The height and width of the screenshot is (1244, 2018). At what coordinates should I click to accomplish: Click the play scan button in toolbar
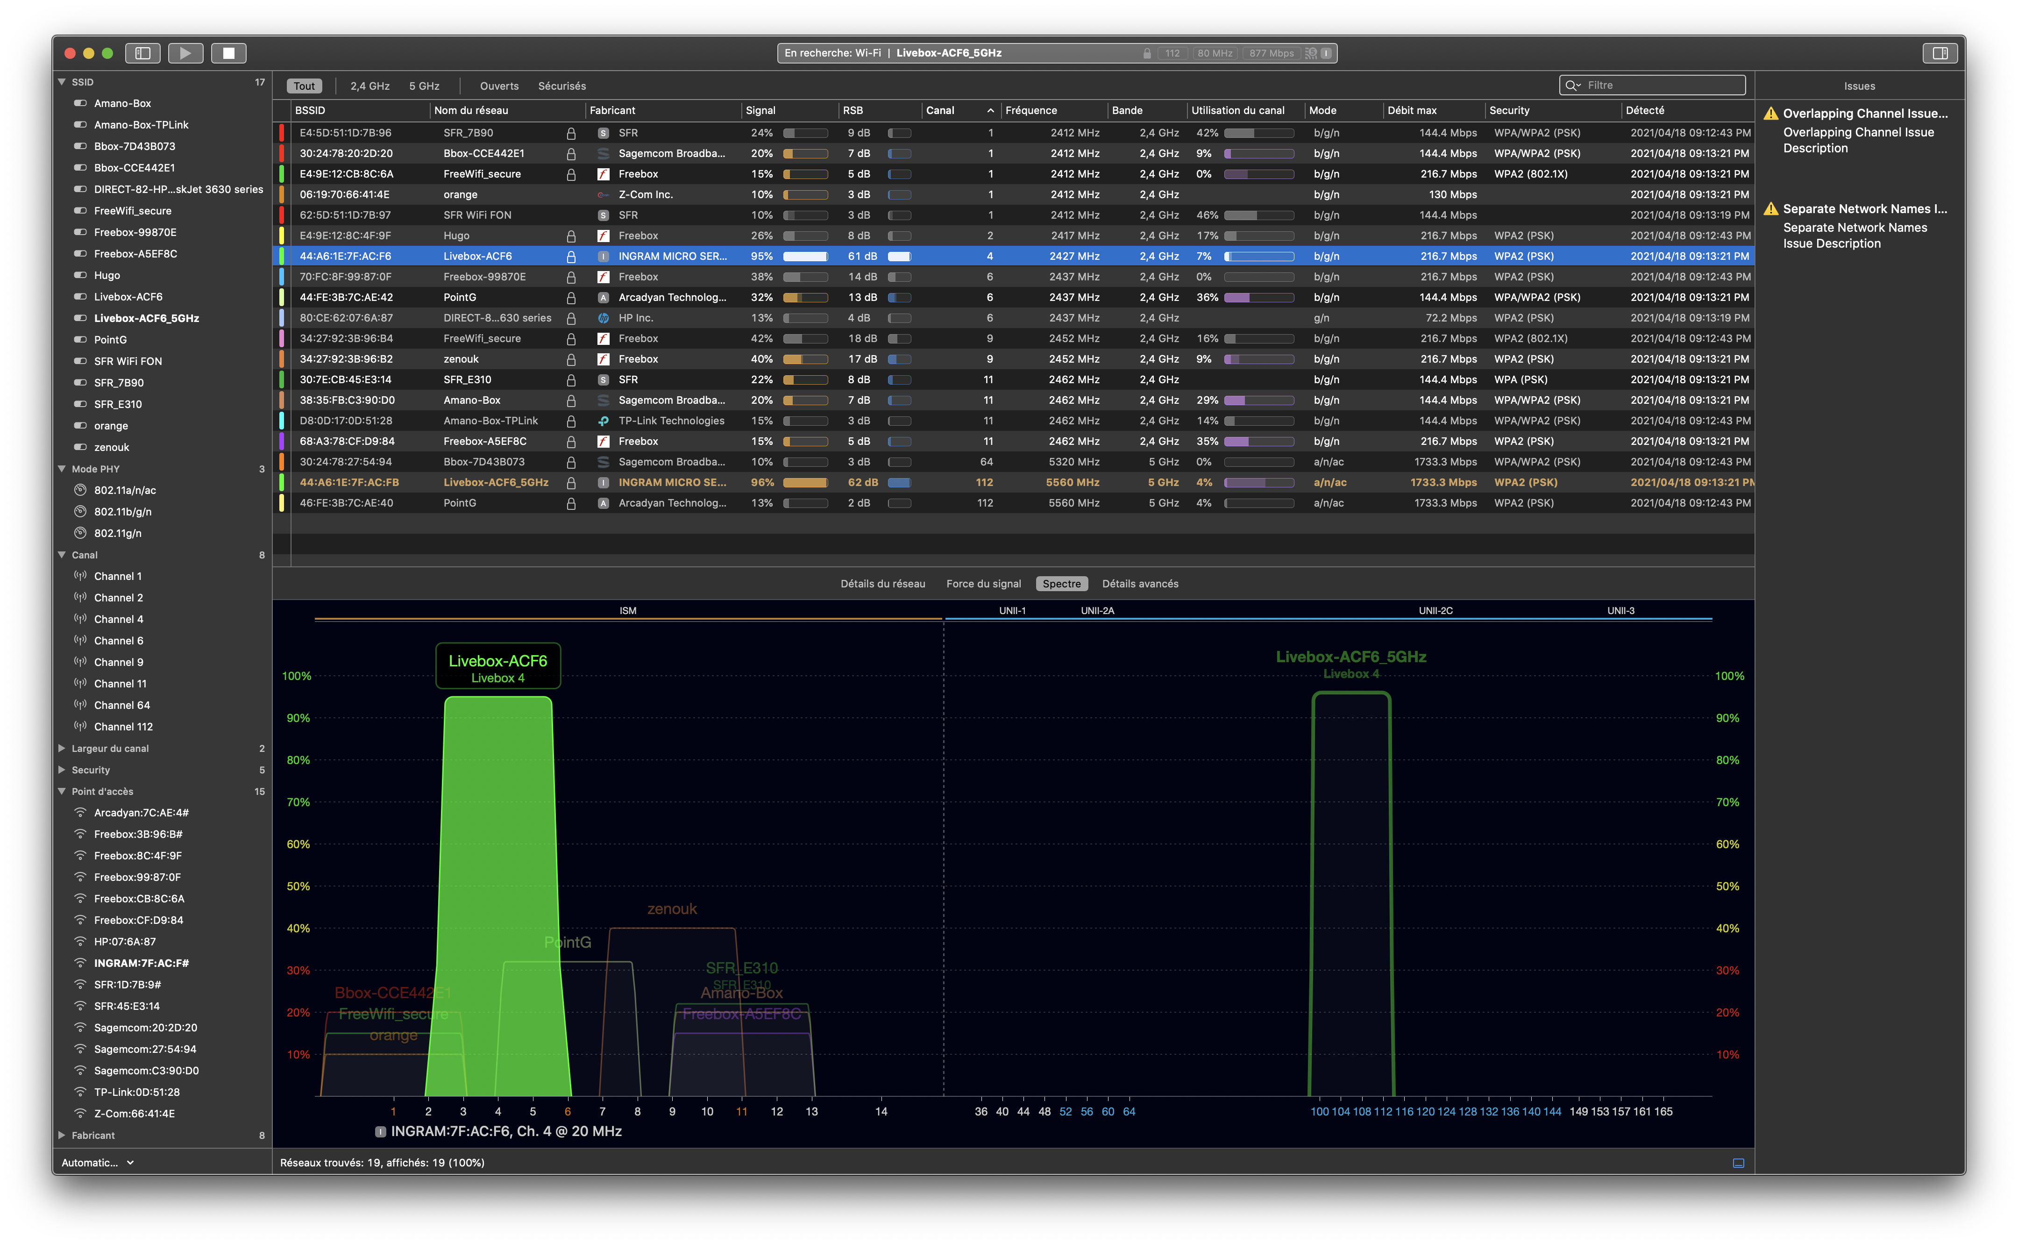point(185,53)
